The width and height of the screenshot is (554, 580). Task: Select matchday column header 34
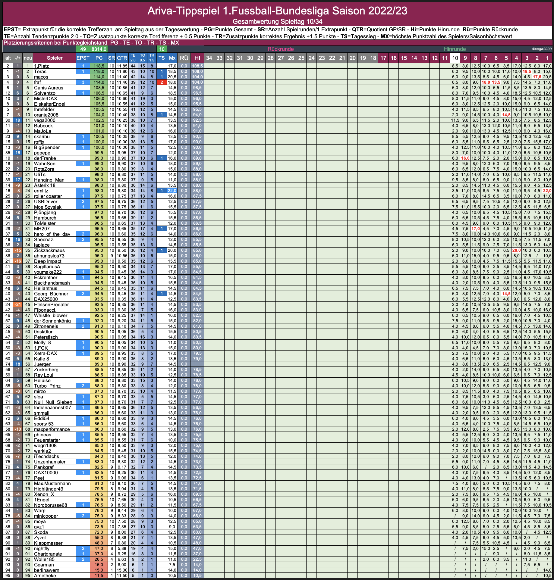[209, 58]
